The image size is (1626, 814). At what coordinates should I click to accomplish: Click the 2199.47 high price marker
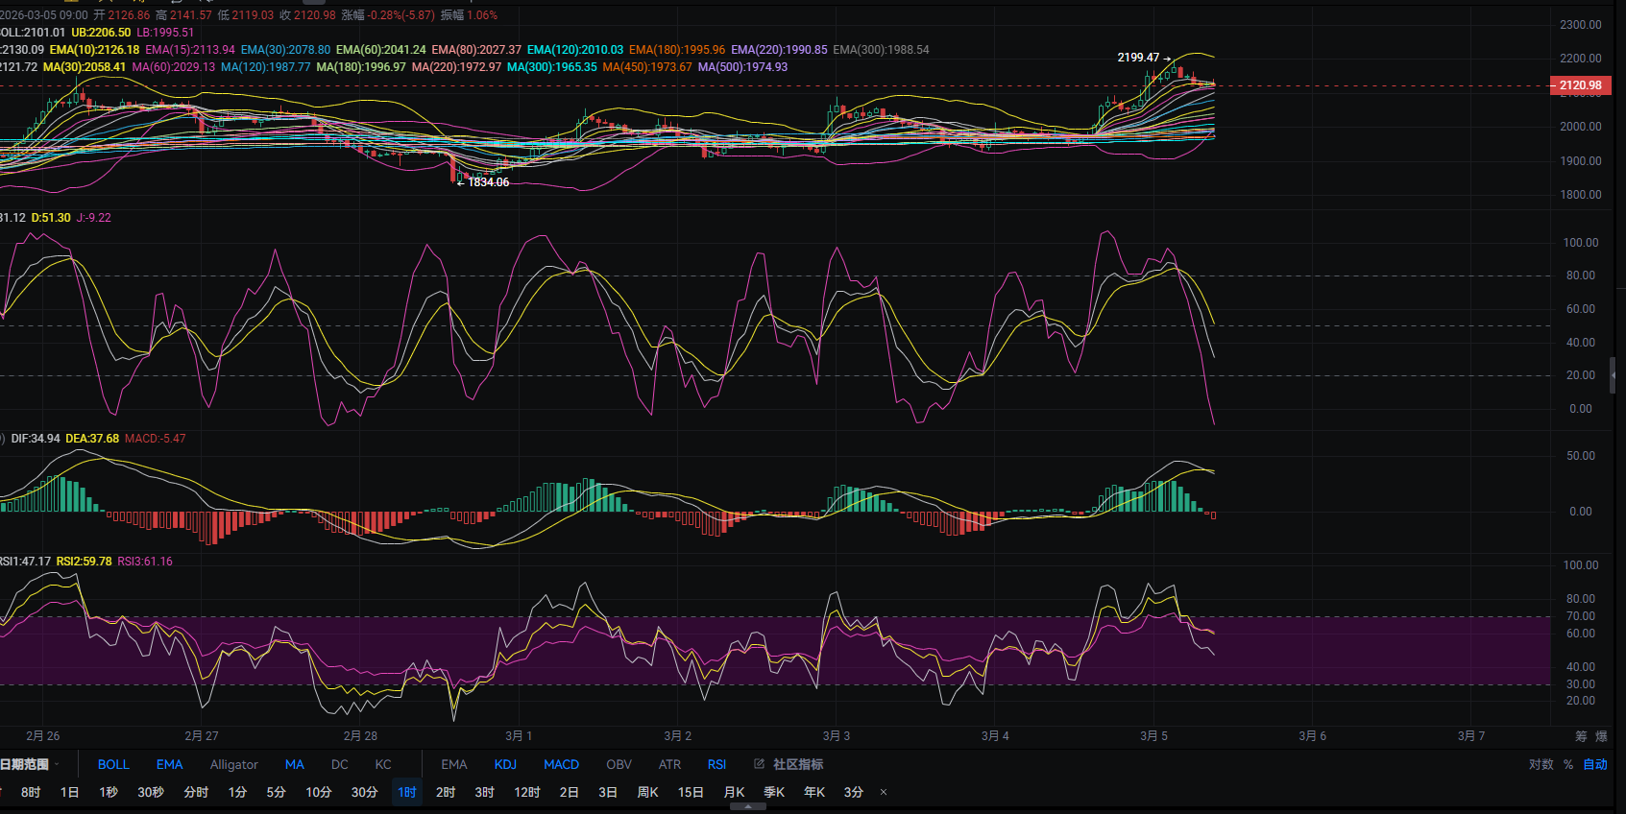[x=1138, y=58]
